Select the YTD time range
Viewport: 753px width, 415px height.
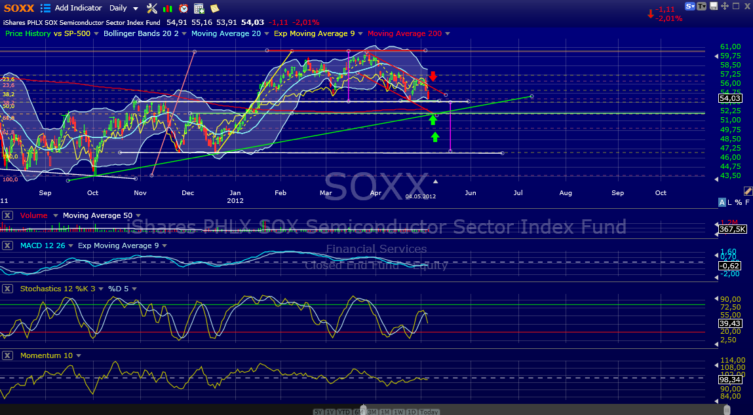pyautogui.click(x=344, y=412)
